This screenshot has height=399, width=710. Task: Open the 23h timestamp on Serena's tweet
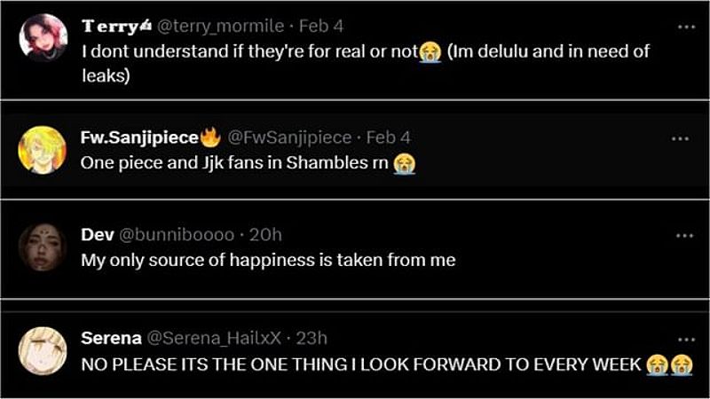312,338
